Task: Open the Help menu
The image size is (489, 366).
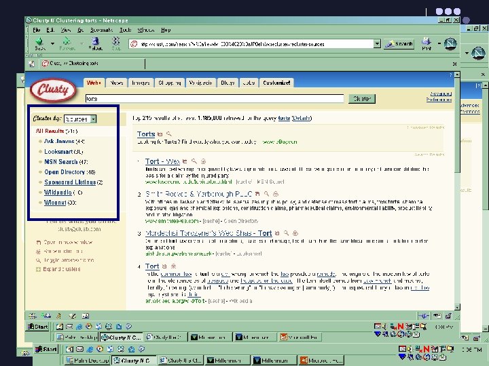Action: click(x=166, y=30)
